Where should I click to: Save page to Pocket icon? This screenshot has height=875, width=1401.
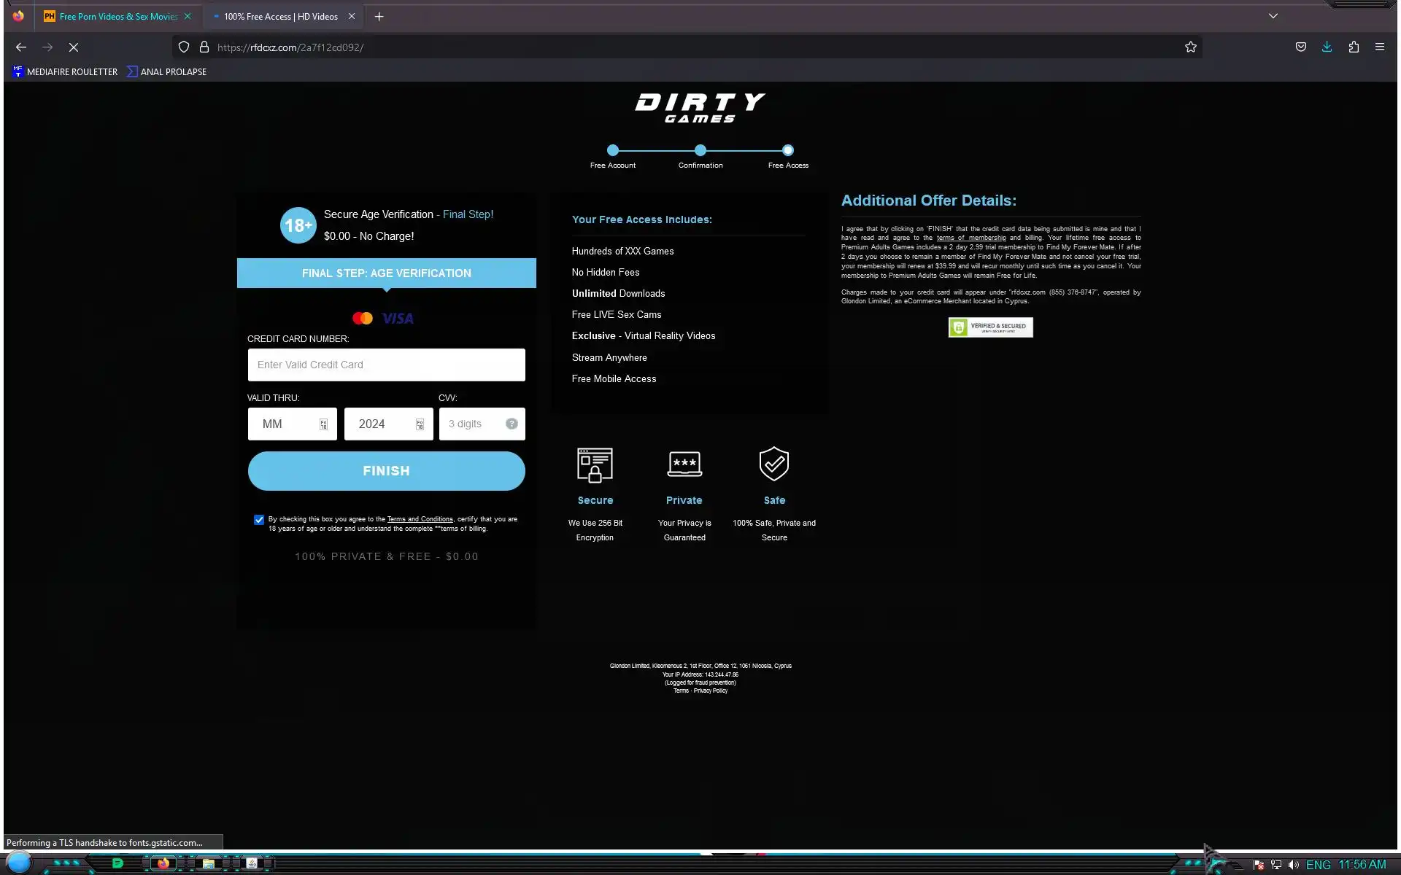pos(1300,47)
